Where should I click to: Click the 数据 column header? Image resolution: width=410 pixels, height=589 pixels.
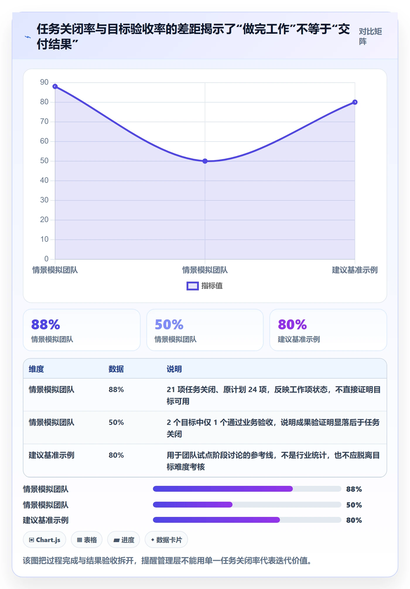[x=116, y=369]
